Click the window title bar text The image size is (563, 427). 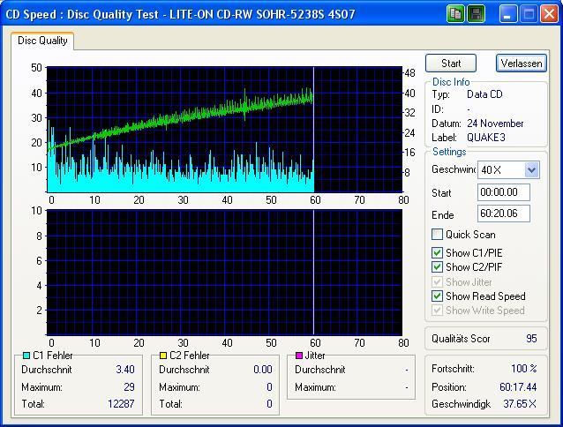(x=180, y=14)
